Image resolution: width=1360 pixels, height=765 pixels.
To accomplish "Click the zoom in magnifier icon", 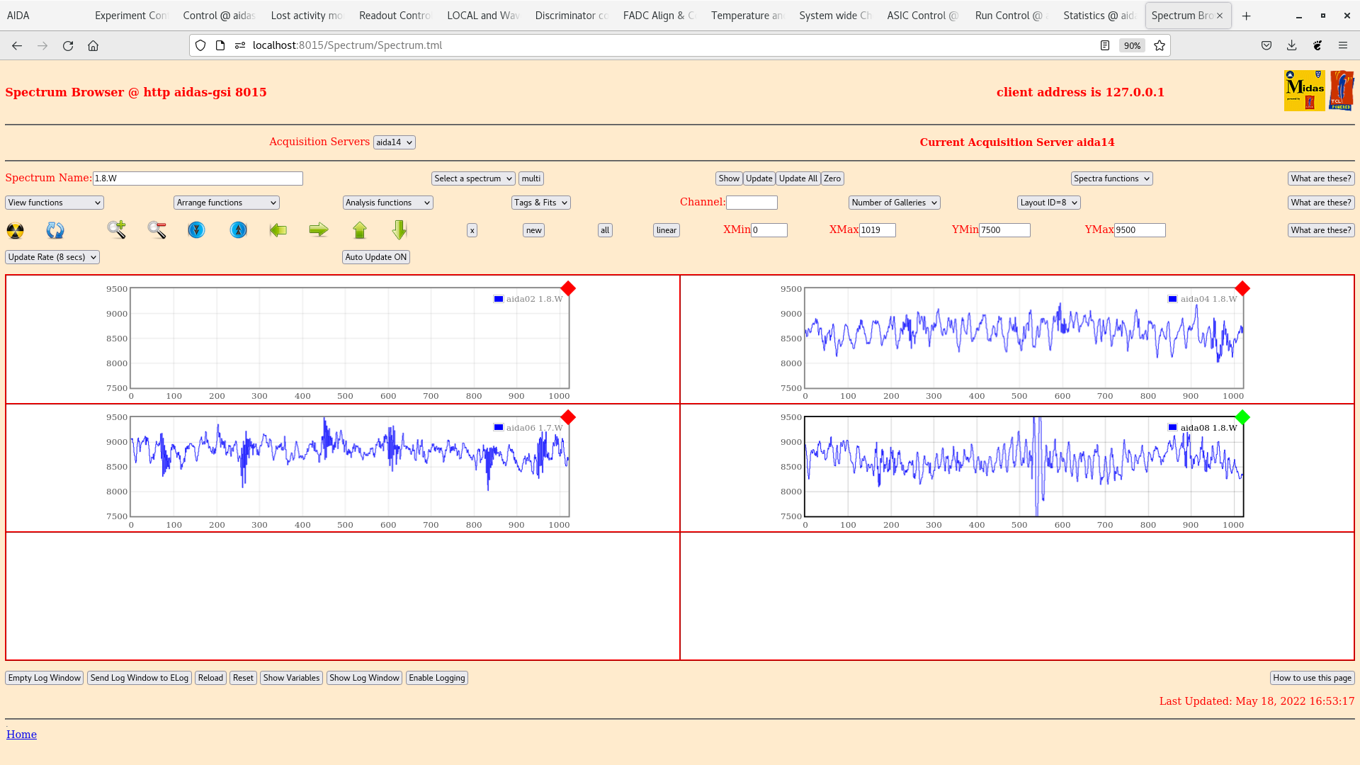I will (117, 229).
